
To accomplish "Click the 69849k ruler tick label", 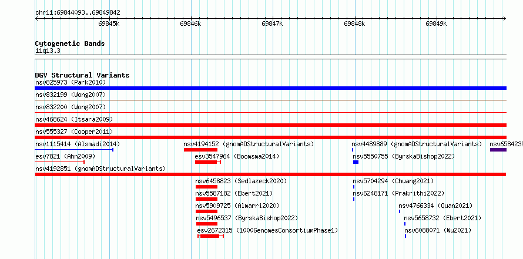I will [436, 23].
